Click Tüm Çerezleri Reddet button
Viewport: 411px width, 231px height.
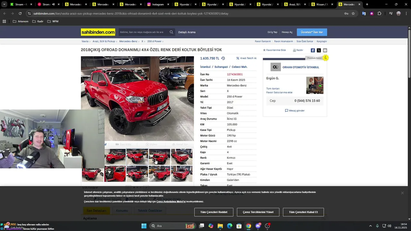tap(214, 212)
